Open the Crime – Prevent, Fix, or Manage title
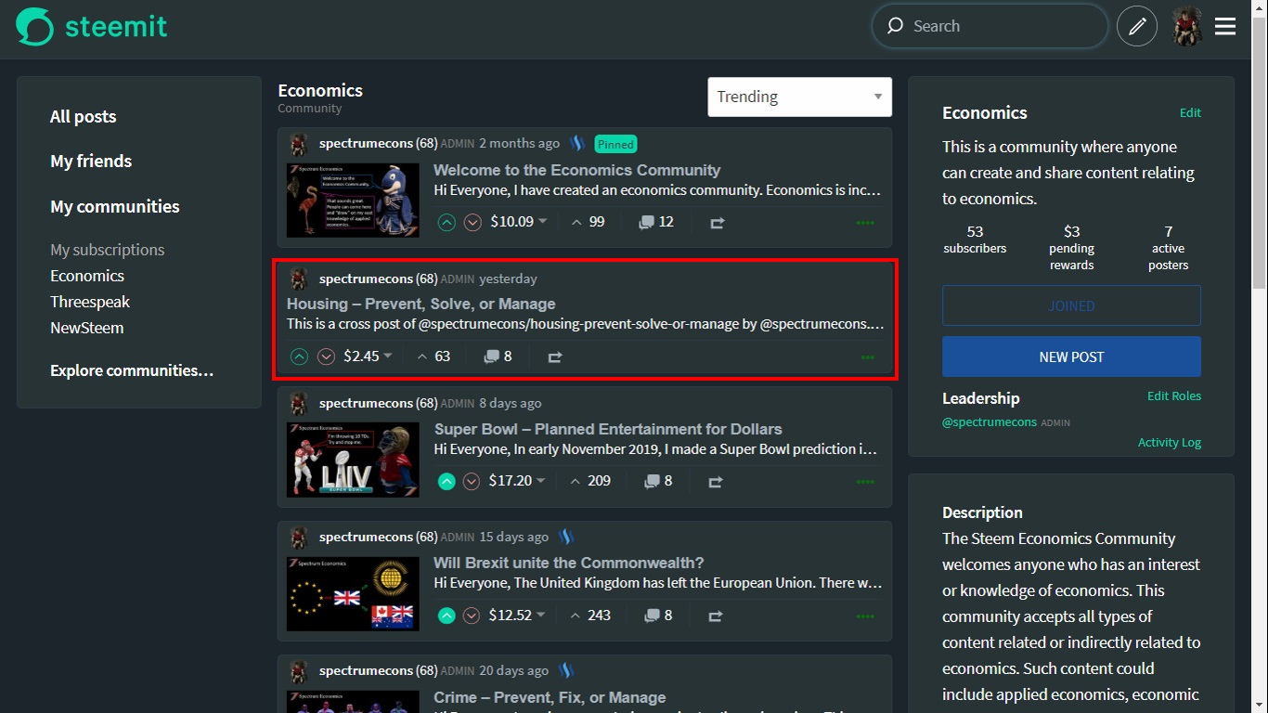1268x713 pixels. click(x=550, y=697)
